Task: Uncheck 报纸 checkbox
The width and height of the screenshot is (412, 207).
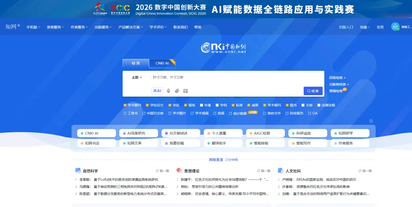Action: coord(185,105)
